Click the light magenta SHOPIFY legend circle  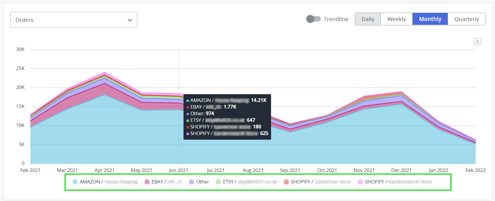360,182
